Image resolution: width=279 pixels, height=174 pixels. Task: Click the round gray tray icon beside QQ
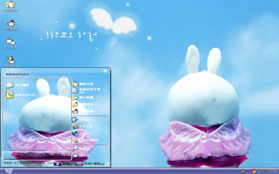[x=259, y=171]
